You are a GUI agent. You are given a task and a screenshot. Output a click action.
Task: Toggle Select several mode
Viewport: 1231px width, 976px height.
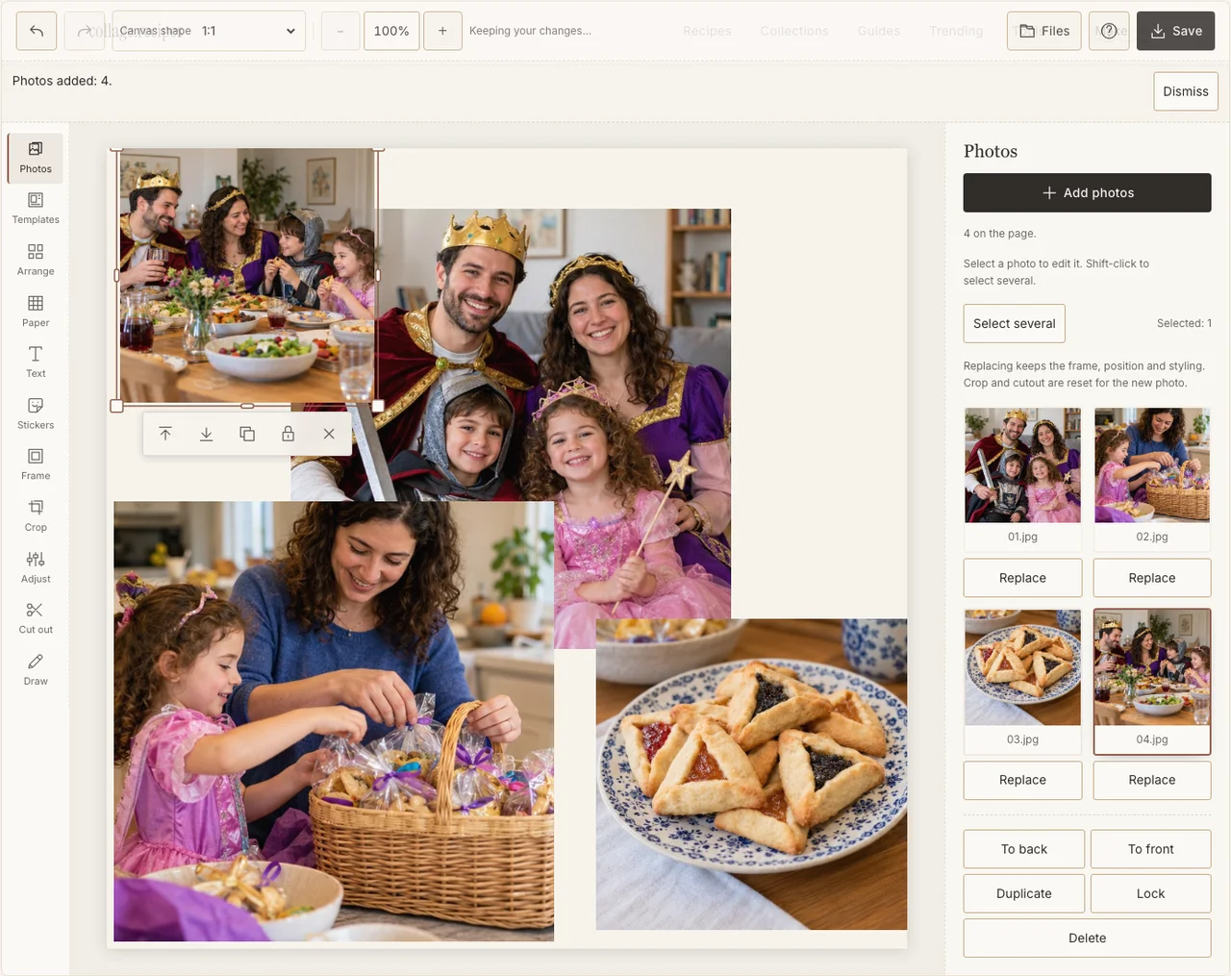tap(1015, 323)
